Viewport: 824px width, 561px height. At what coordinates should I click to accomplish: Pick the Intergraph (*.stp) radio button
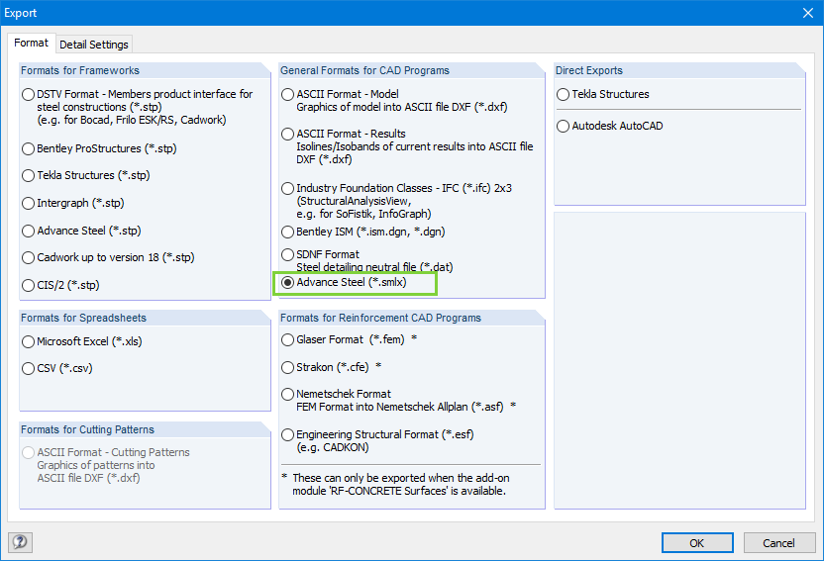(x=29, y=204)
